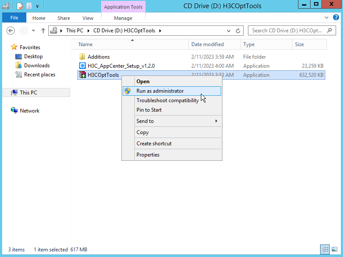Click the 2/11/2023 3:59 AM date cell
Screen dimensions: 343x257
212,57
